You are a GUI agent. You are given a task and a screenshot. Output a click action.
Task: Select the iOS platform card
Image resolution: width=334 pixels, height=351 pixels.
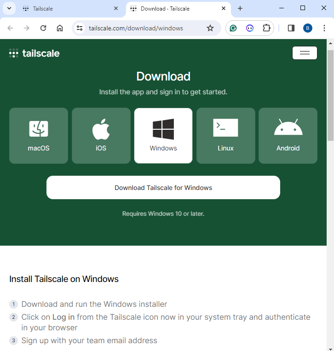tap(101, 136)
